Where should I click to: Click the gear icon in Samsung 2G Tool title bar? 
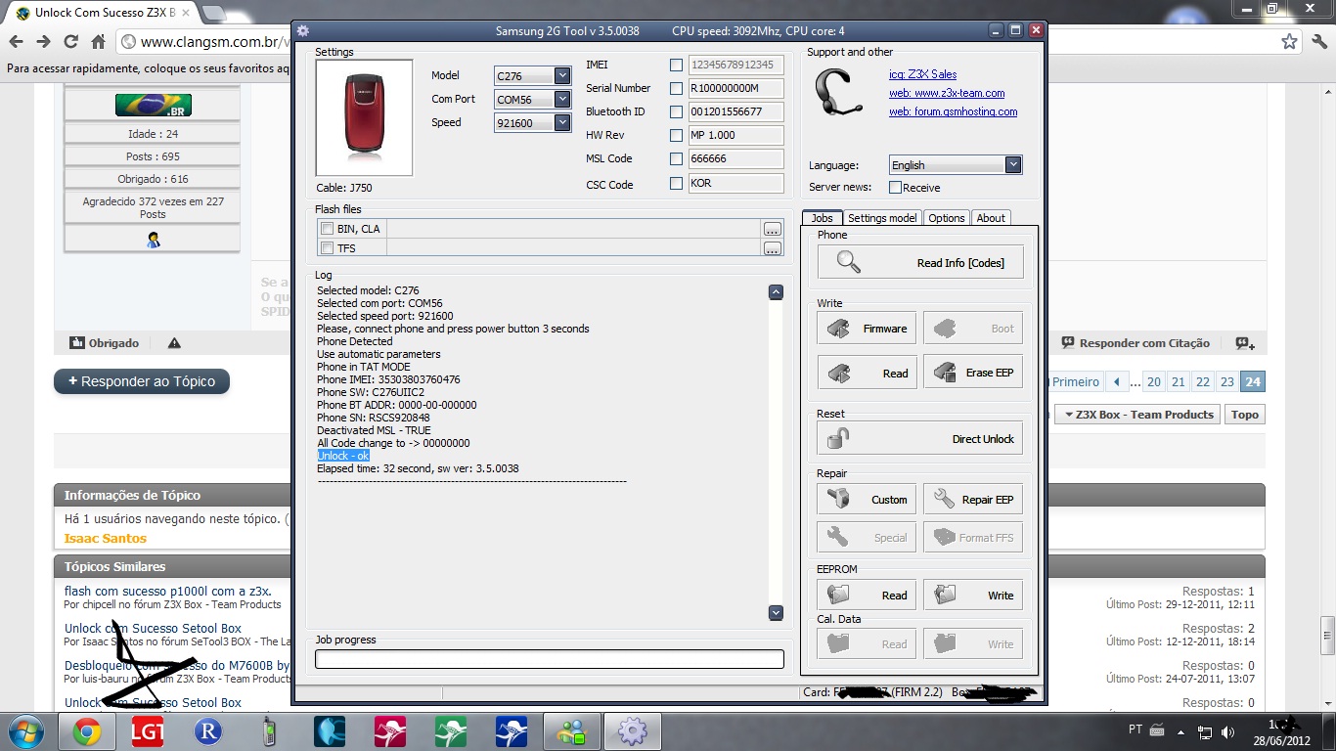[303, 31]
